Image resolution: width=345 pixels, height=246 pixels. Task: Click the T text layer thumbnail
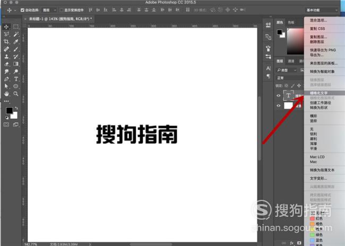point(288,95)
